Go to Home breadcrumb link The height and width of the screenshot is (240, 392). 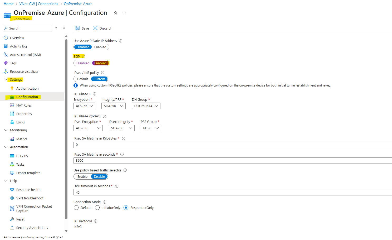(9, 4)
